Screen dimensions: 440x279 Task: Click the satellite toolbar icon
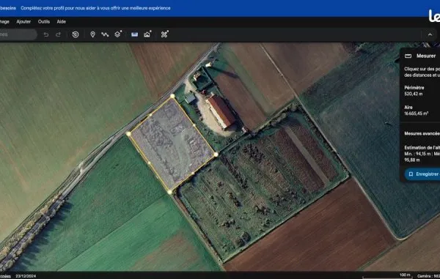(165, 34)
